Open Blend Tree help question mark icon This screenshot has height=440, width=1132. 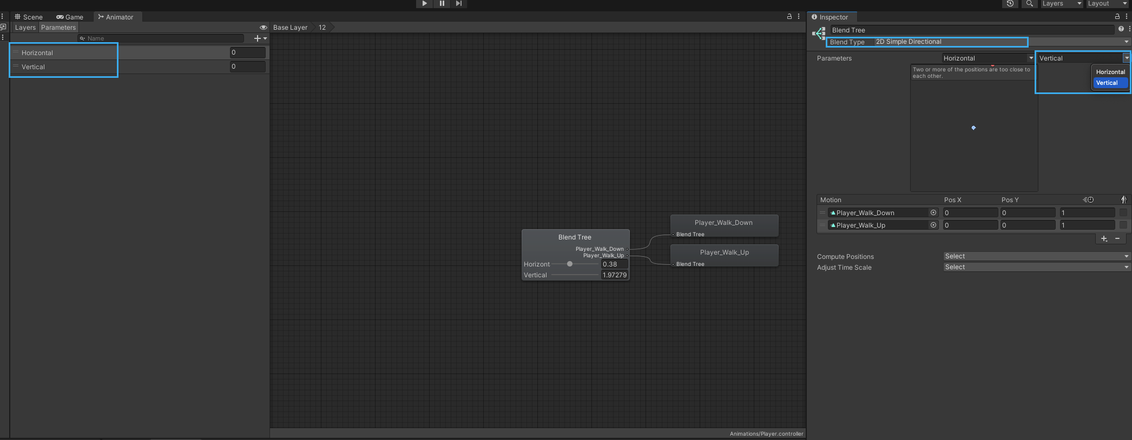(x=1121, y=29)
